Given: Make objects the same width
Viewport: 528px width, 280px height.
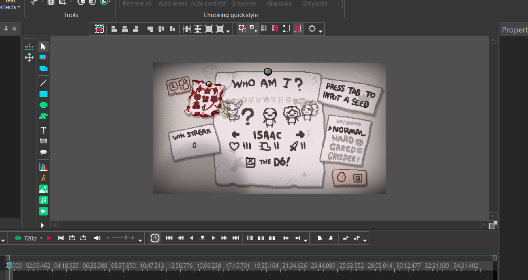Looking at the screenshot, I should tap(187, 29).
